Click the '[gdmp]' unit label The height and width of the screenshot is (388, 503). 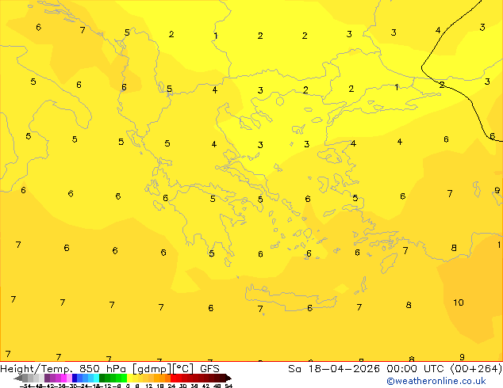pos(152,369)
